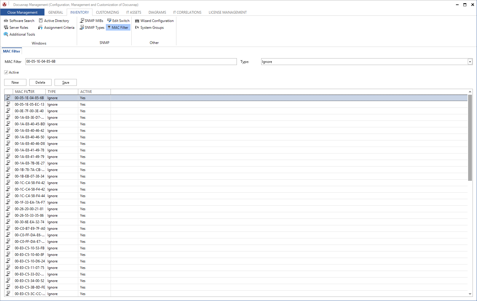Open Edit Switch tool

point(118,21)
